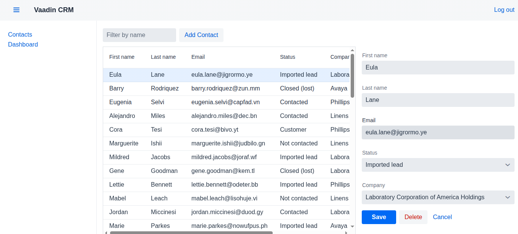Click scroll right arrow below the grid

click(x=346, y=232)
